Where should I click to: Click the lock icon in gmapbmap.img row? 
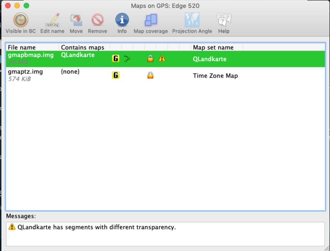tap(150, 59)
